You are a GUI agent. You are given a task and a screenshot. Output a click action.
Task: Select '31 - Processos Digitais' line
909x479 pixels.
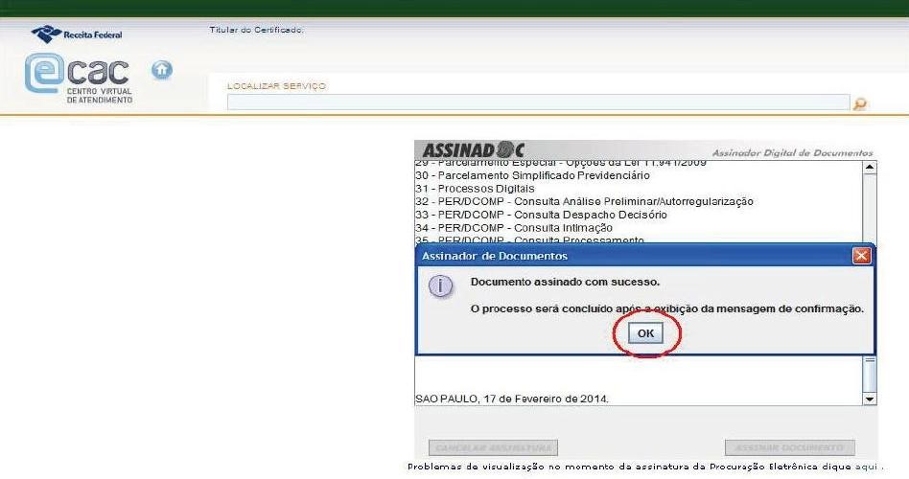475,189
